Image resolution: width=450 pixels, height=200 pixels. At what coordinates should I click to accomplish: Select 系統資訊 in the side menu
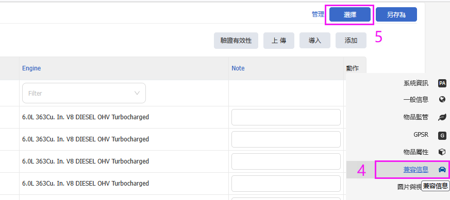pyautogui.click(x=416, y=83)
